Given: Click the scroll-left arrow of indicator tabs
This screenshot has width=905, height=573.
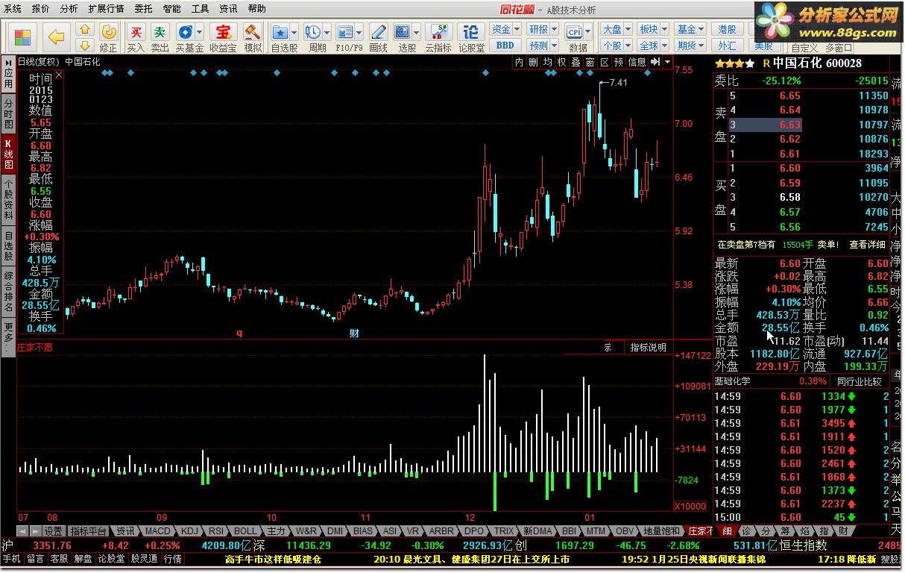Looking at the screenshot, I should tap(21, 530).
